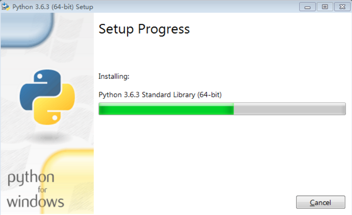
Task: Cancel the Python installation
Action: (x=321, y=202)
